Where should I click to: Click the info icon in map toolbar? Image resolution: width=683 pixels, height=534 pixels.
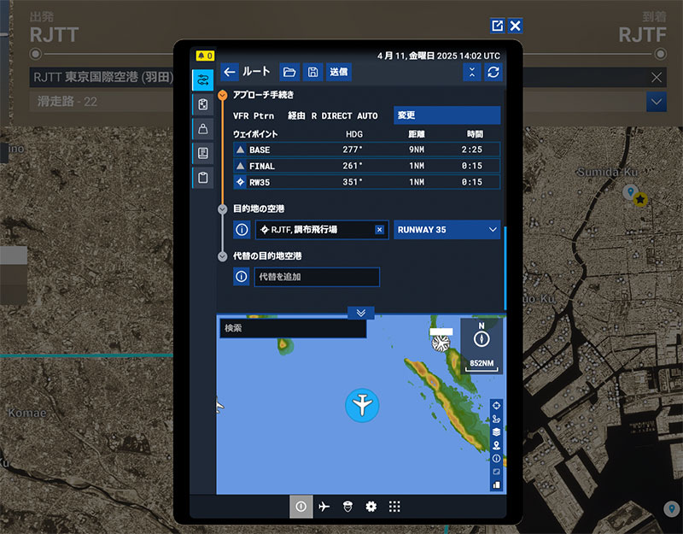(x=496, y=459)
